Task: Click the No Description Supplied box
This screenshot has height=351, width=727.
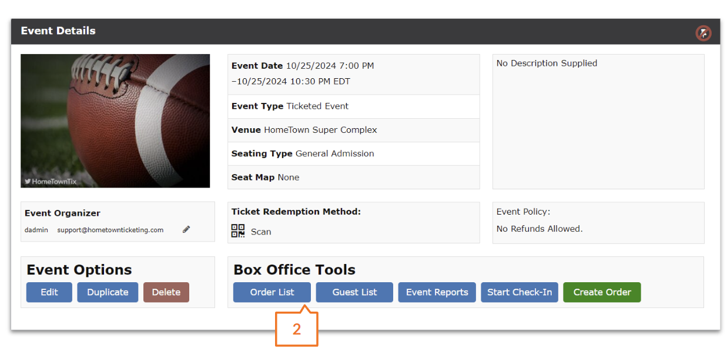Action: (x=598, y=122)
